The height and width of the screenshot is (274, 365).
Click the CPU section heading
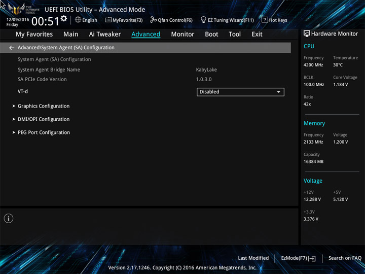point(309,46)
